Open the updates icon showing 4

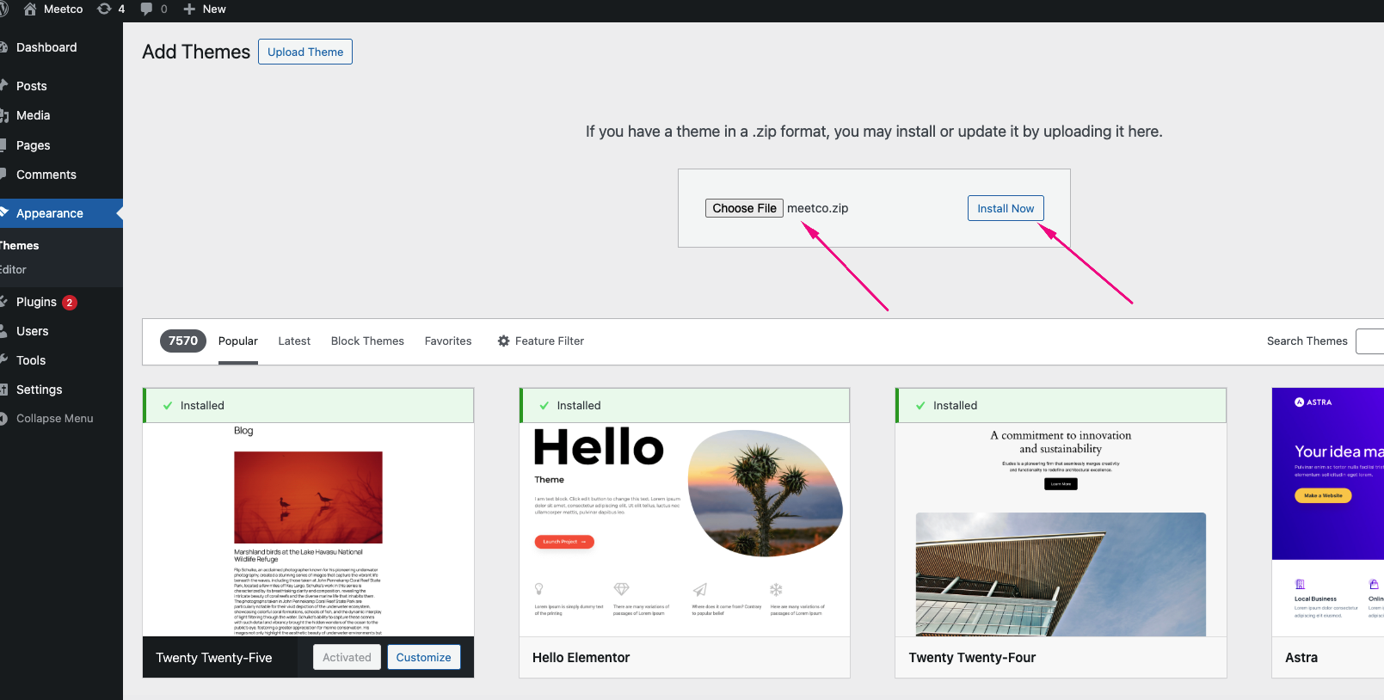[104, 9]
